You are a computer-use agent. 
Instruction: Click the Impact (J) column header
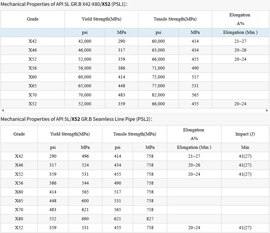point(245,134)
